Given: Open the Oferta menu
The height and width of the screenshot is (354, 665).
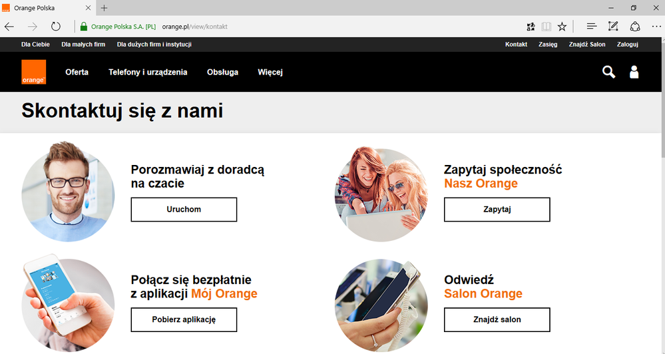Looking at the screenshot, I should pyautogui.click(x=77, y=72).
